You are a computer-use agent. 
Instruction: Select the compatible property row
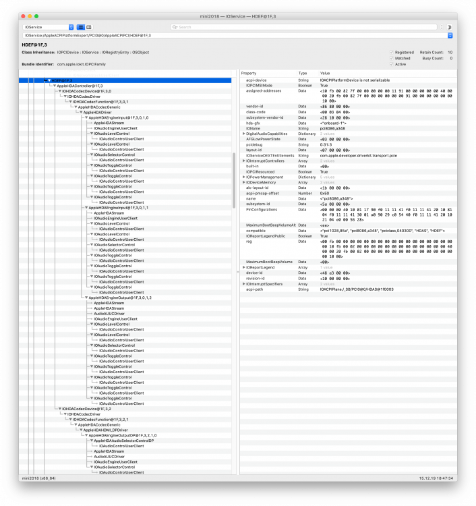click(x=349, y=231)
